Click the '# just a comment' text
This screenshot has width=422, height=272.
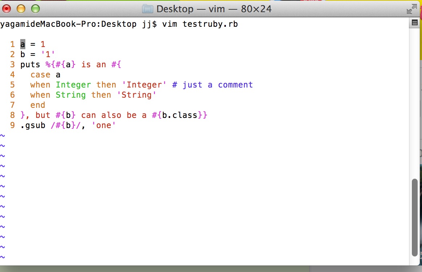tap(212, 85)
